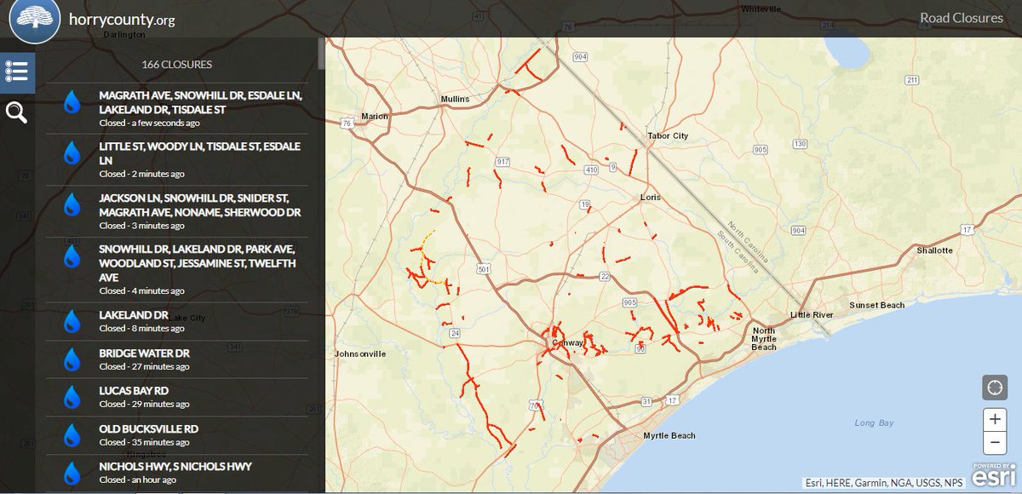Select the Nichols Hwy, S Nichols Hwy entry
Viewport: 1022px width, 494px height.
pos(175,473)
